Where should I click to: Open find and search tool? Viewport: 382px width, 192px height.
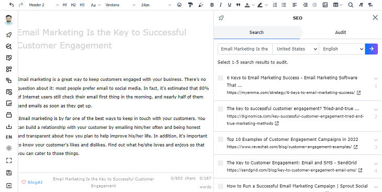coord(351,5)
